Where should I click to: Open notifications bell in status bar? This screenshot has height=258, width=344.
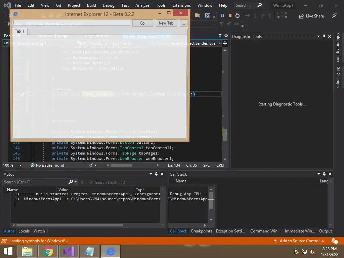(x=334, y=241)
